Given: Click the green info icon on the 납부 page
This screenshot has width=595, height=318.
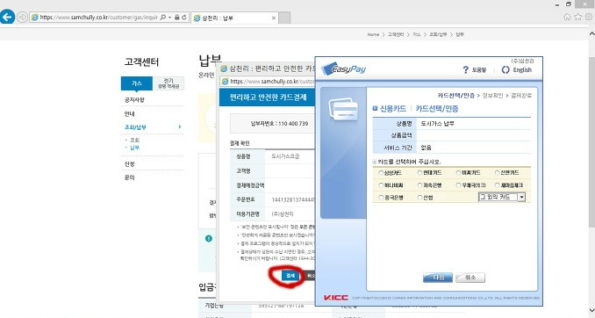Looking at the screenshot, I should (209, 239).
